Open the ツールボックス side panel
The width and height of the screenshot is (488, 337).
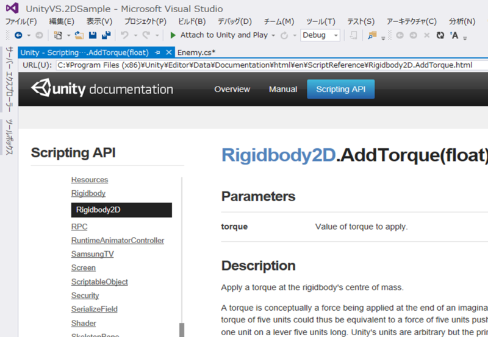tap(9, 137)
